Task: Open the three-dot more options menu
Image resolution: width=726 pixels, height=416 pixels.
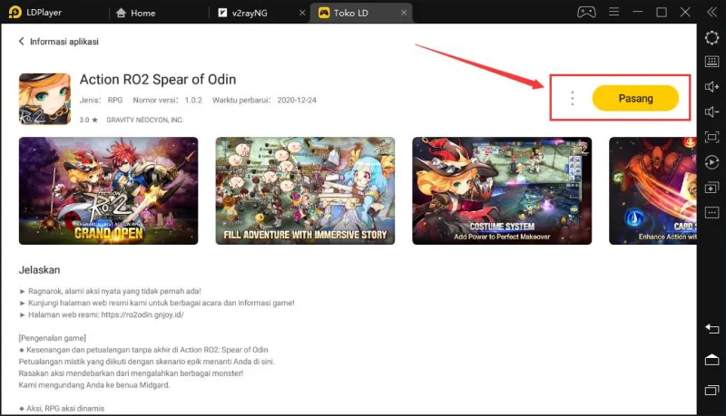Action: pyautogui.click(x=573, y=98)
